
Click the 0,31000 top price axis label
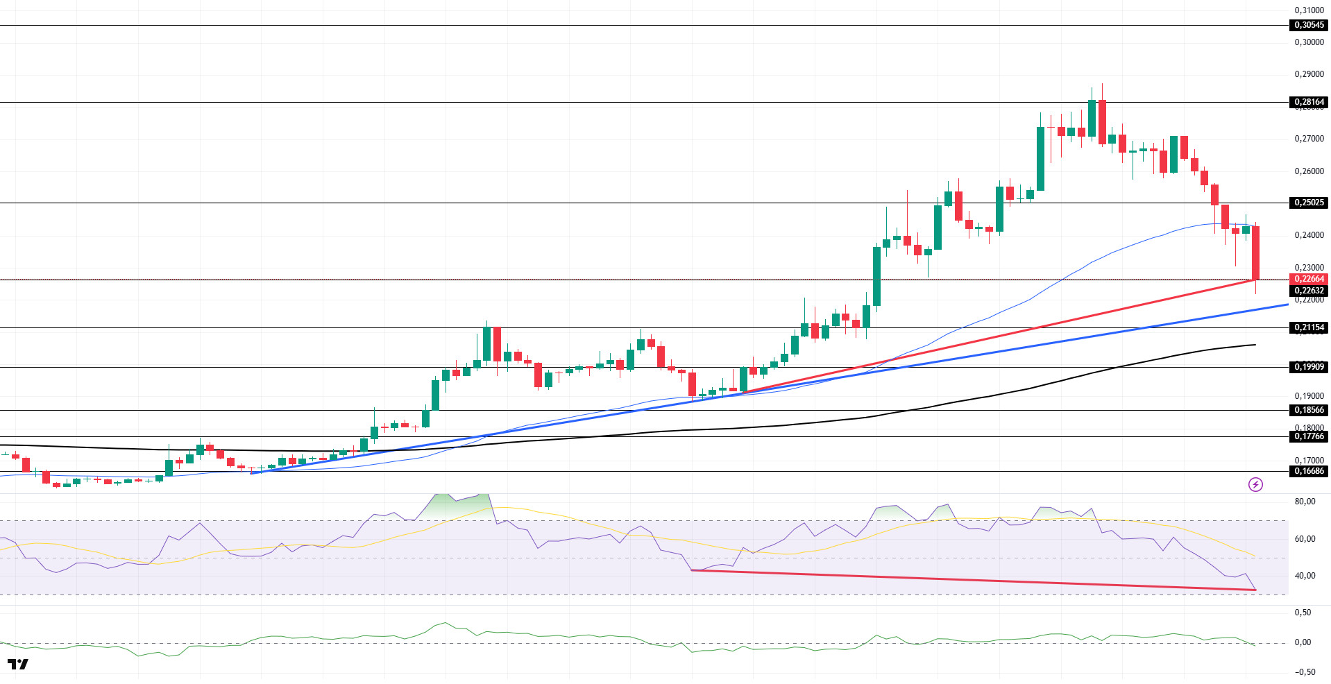tap(1309, 10)
